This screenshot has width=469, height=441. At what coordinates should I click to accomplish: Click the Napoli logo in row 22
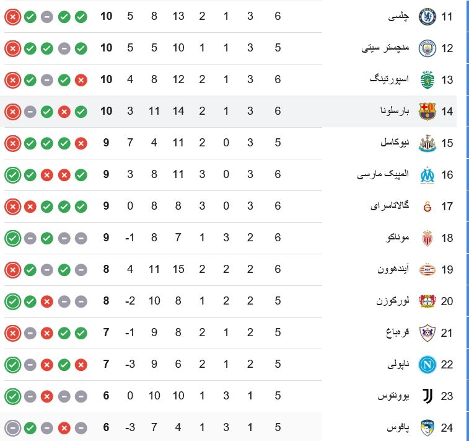click(427, 365)
